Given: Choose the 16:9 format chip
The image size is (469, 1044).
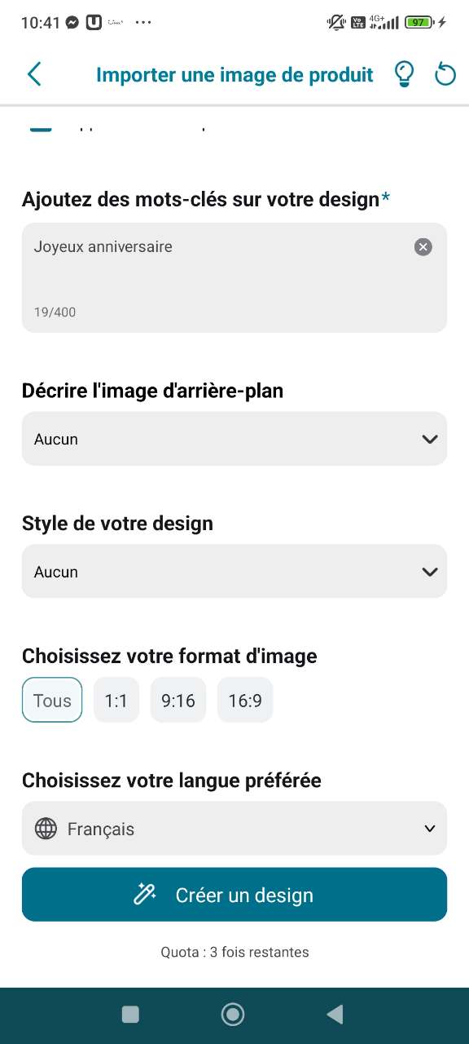Looking at the screenshot, I should coord(245,700).
